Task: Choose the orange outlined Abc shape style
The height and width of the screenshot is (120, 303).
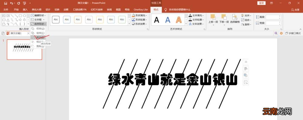Action: (78, 19)
